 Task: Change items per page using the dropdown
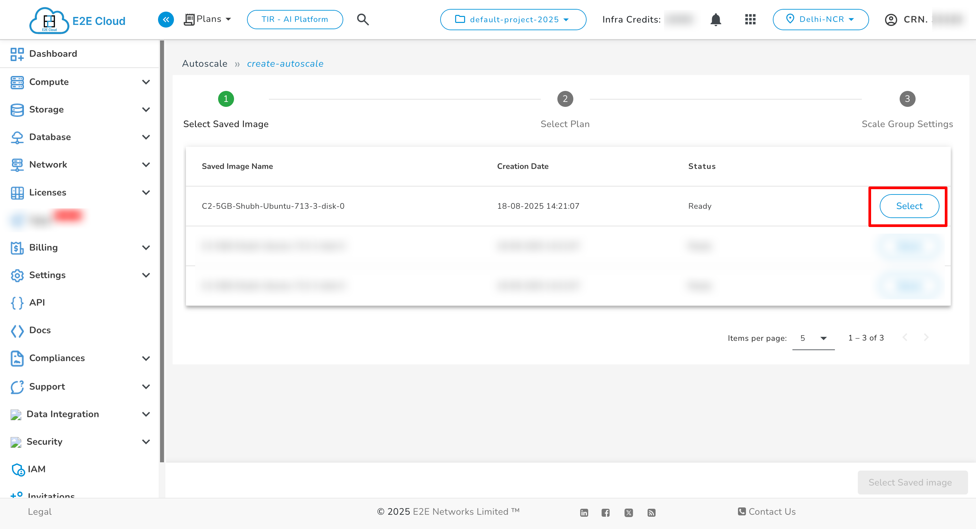pyautogui.click(x=813, y=338)
